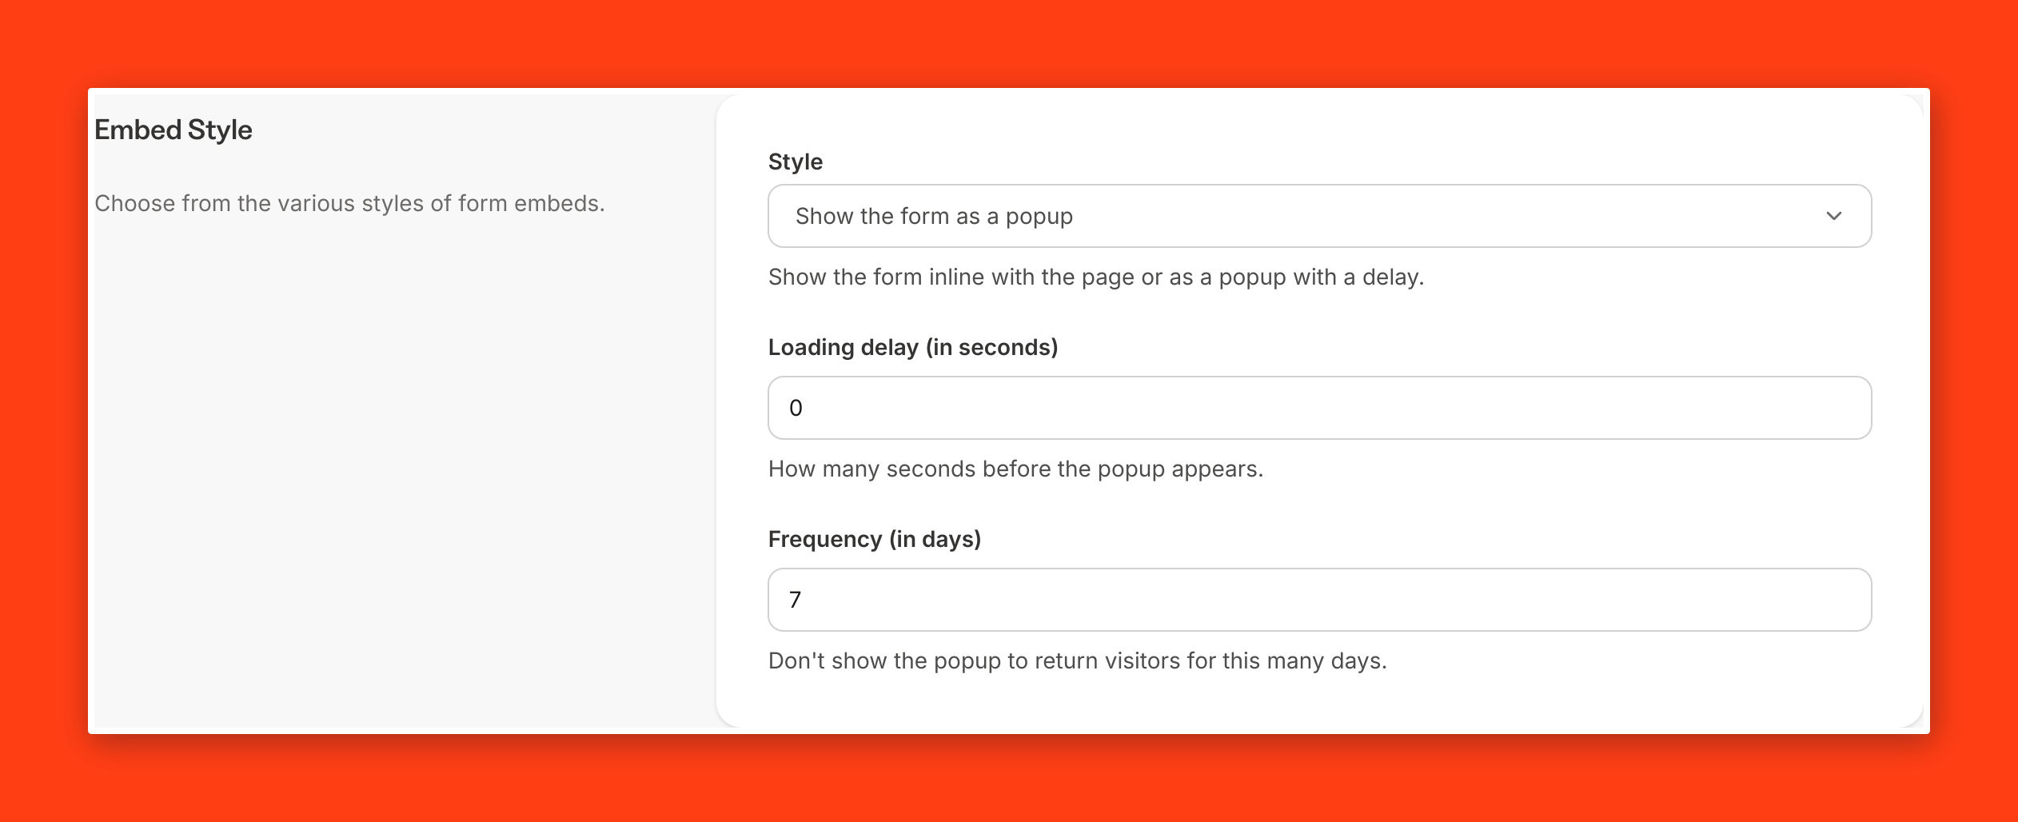Click the chevron arrow in Style select

[x=1834, y=216]
